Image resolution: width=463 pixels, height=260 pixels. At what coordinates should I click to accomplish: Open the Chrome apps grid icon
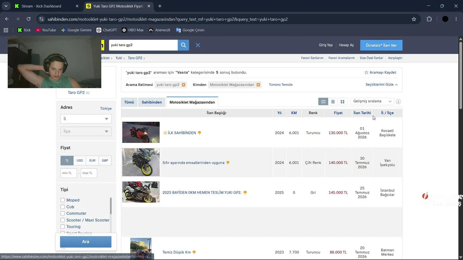[6, 30]
